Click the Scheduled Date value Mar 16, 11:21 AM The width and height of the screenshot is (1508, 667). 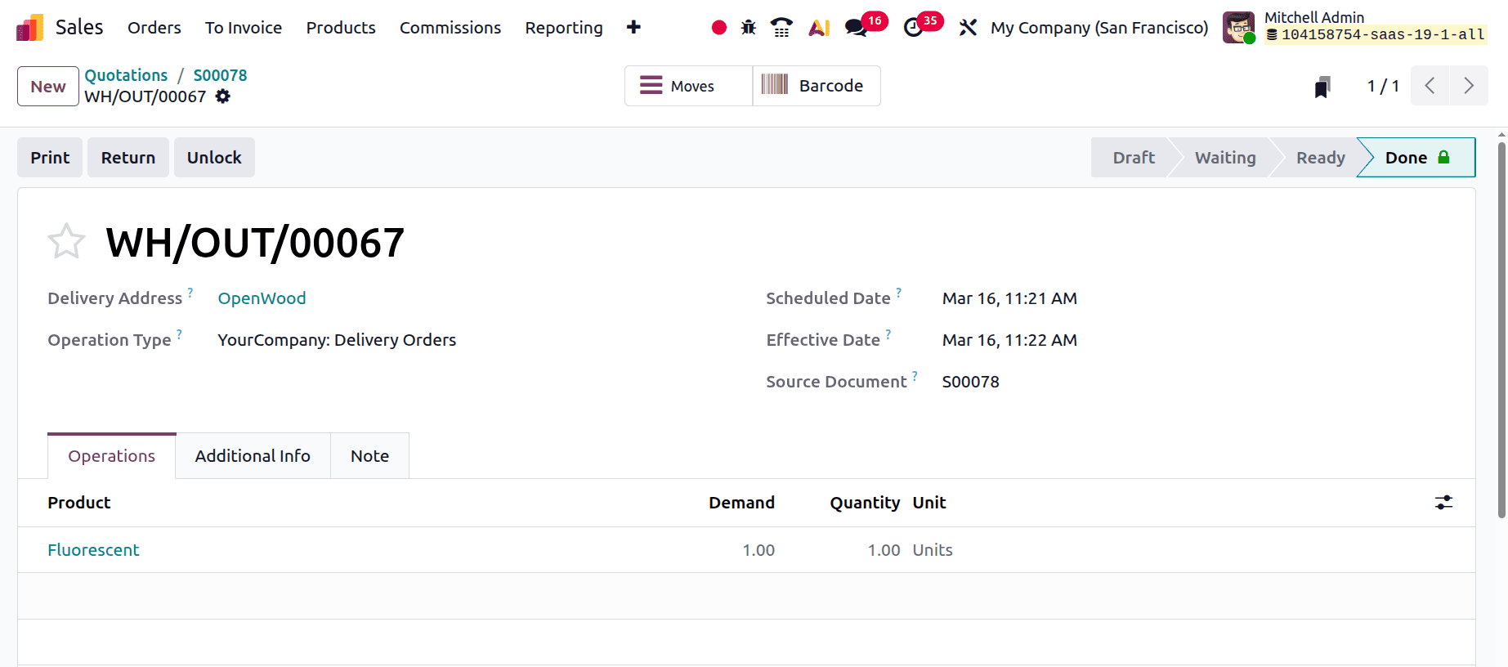(x=1009, y=298)
